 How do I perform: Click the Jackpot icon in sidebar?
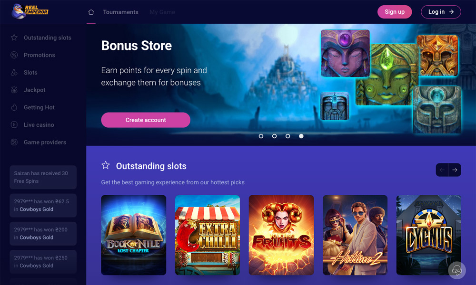14,90
